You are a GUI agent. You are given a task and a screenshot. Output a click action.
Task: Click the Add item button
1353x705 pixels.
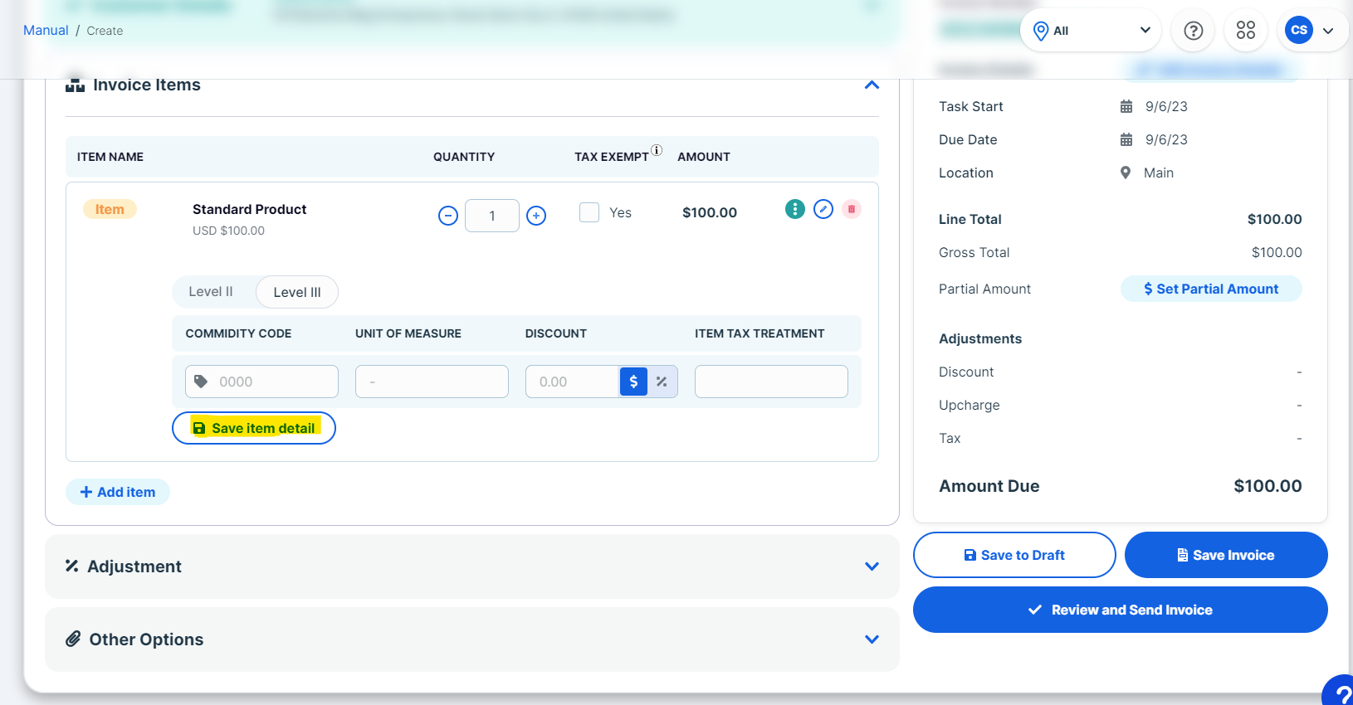(118, 492)
